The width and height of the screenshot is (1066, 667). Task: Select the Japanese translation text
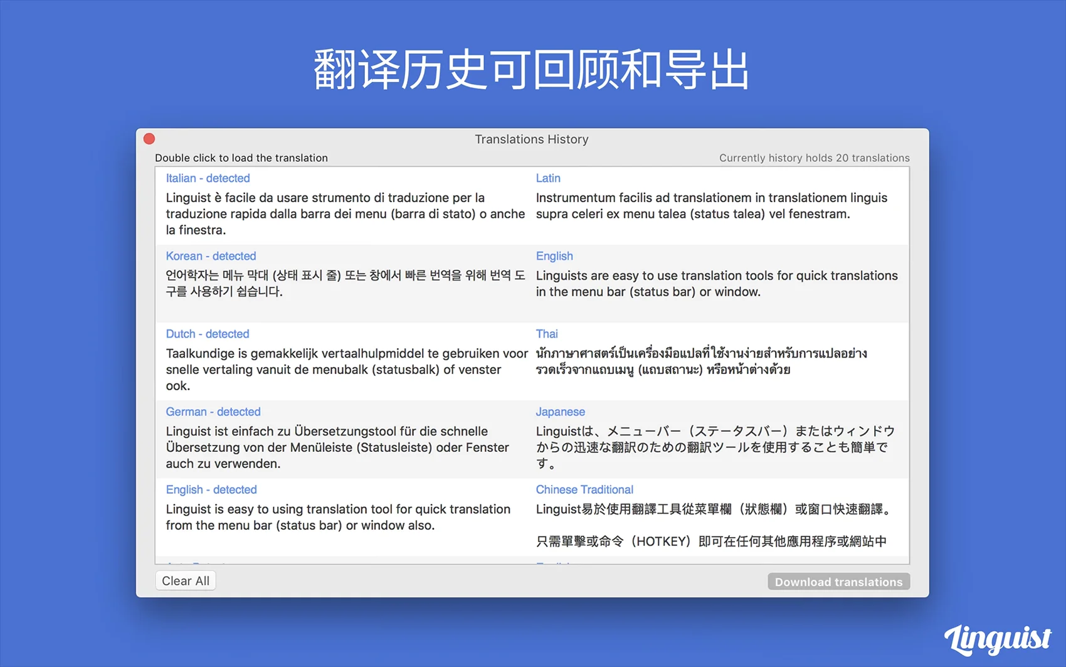[x=715, y=447]
